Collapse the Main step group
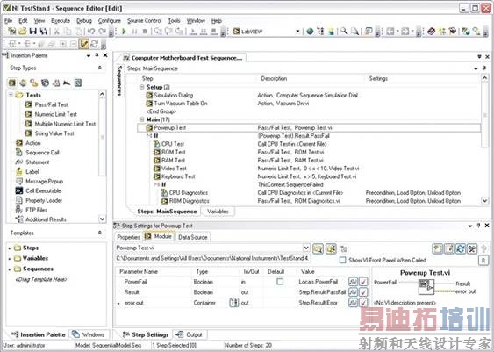Image resolution: width=494 pixels, height=352 pixels. pos(142,119)
